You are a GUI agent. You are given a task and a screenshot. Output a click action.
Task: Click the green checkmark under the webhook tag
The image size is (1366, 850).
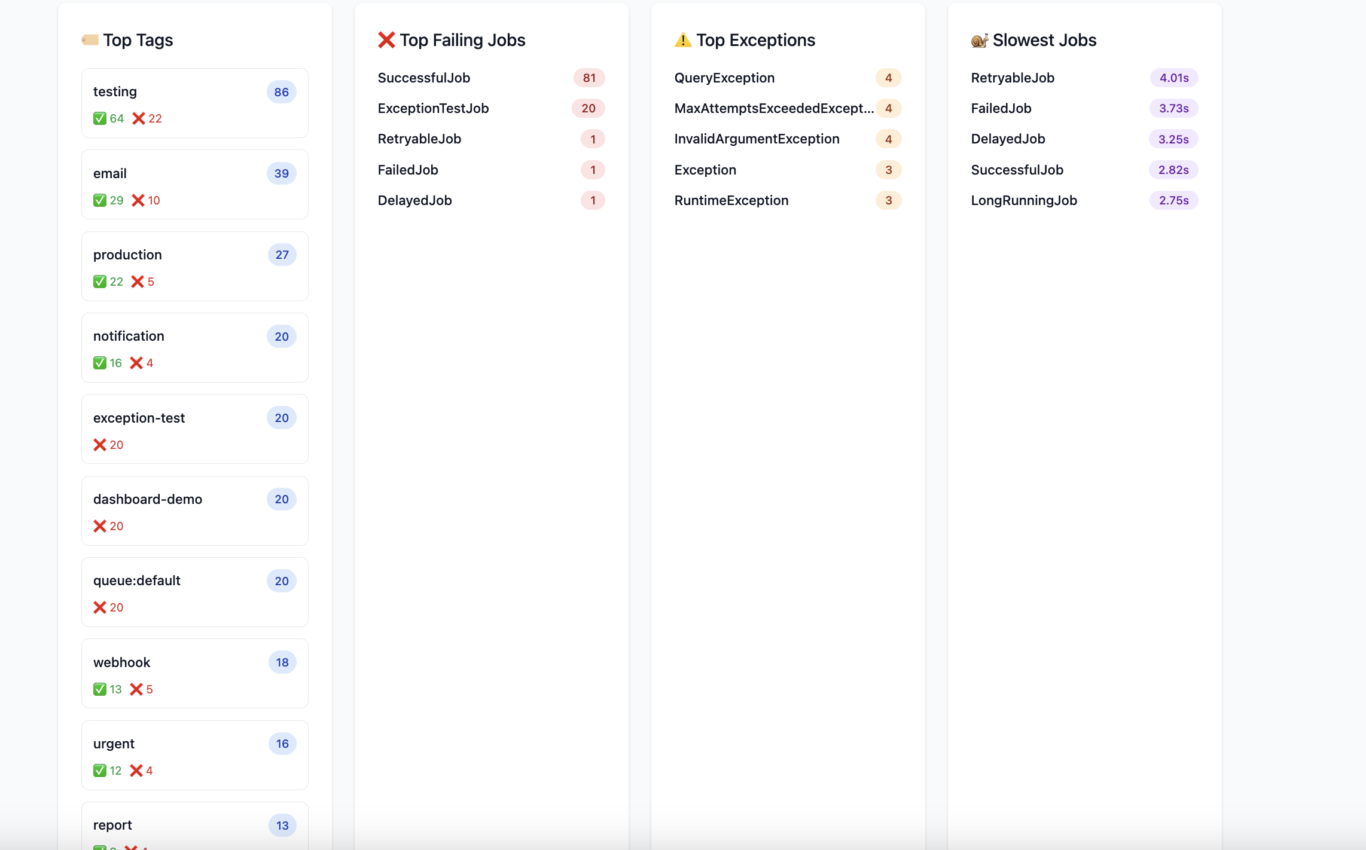[100, 689]
